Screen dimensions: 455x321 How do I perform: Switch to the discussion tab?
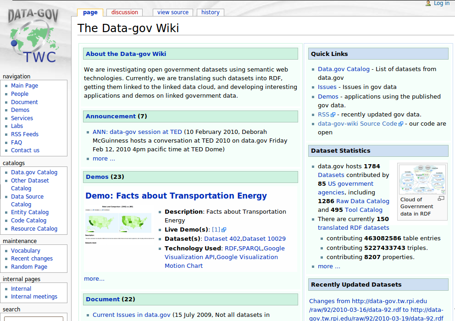[x=124, y=12]
